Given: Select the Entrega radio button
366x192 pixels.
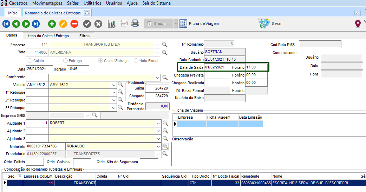Looking at the screenshot, I should (65, 61).
